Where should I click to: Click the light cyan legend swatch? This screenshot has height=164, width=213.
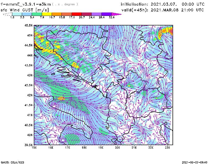pos(17,14)
